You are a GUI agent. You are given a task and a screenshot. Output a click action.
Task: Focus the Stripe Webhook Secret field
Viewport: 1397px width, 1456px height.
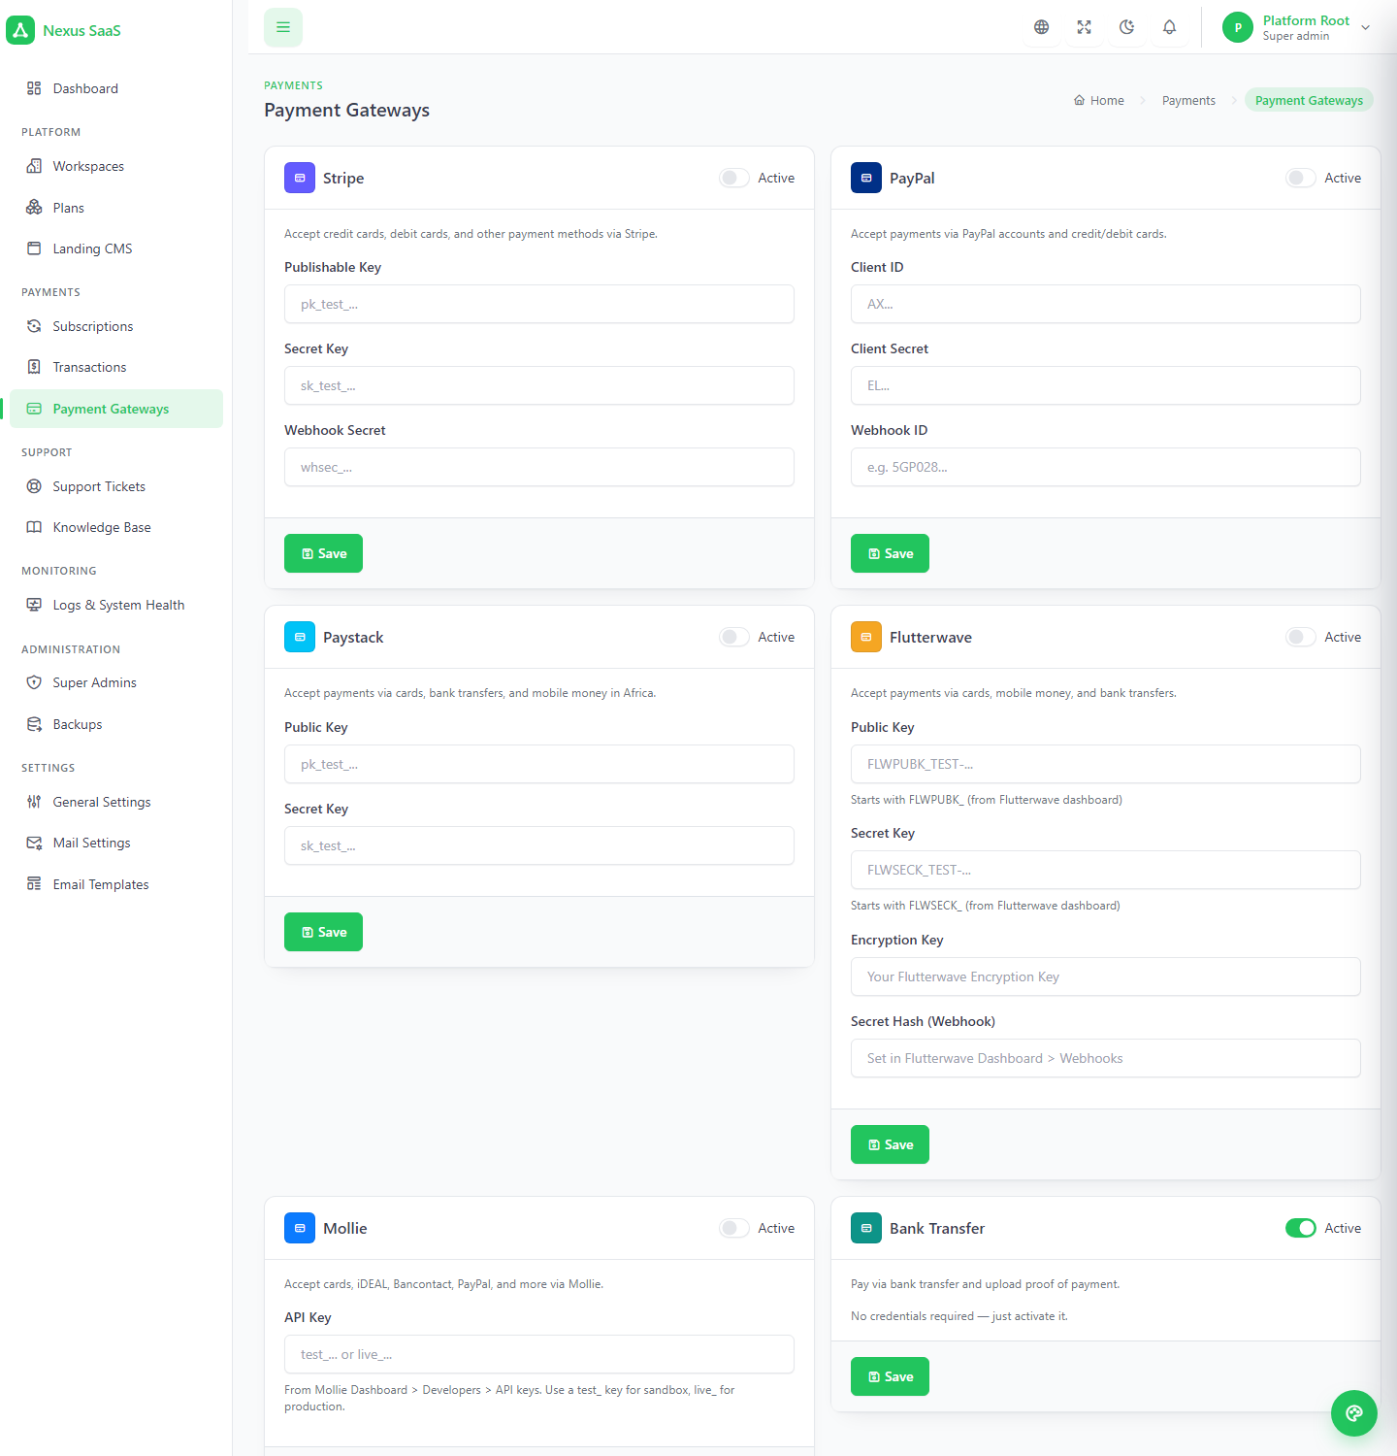pos(539,467)
